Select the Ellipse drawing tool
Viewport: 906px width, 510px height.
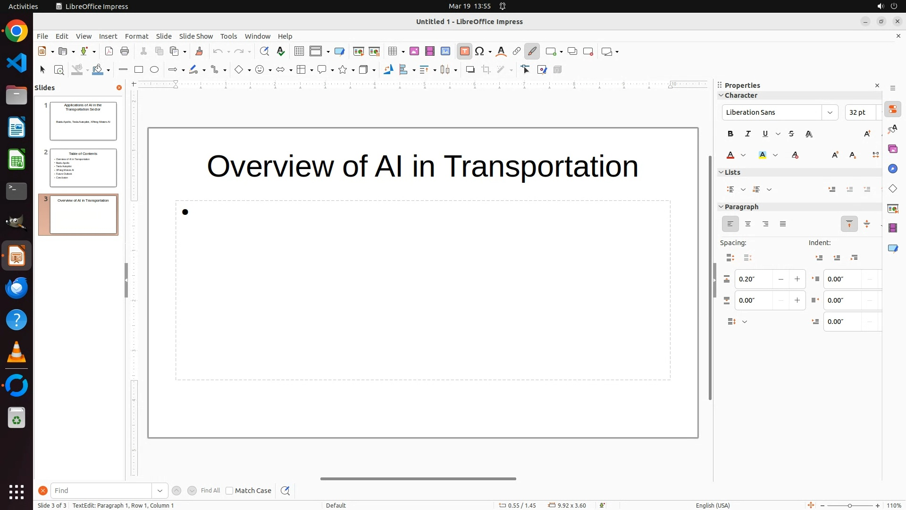(x=154, y=70)
